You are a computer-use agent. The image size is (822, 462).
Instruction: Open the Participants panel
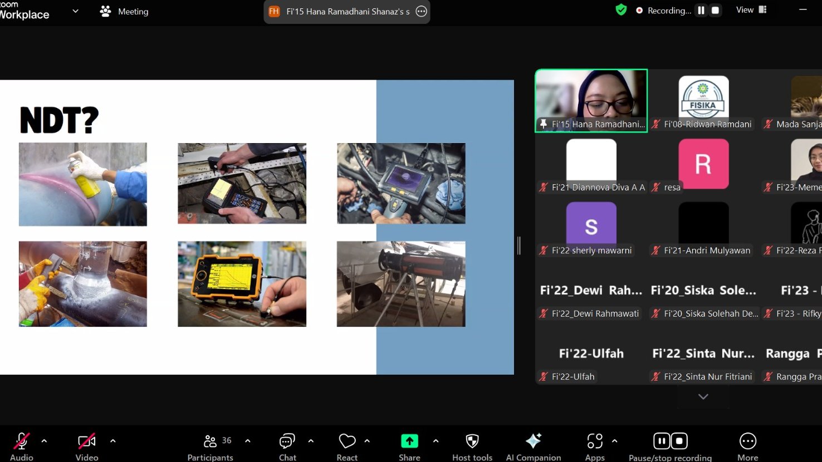[210, 446]
